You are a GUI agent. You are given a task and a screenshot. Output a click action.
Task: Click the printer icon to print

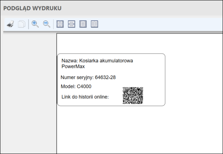[x=10, y=24]
